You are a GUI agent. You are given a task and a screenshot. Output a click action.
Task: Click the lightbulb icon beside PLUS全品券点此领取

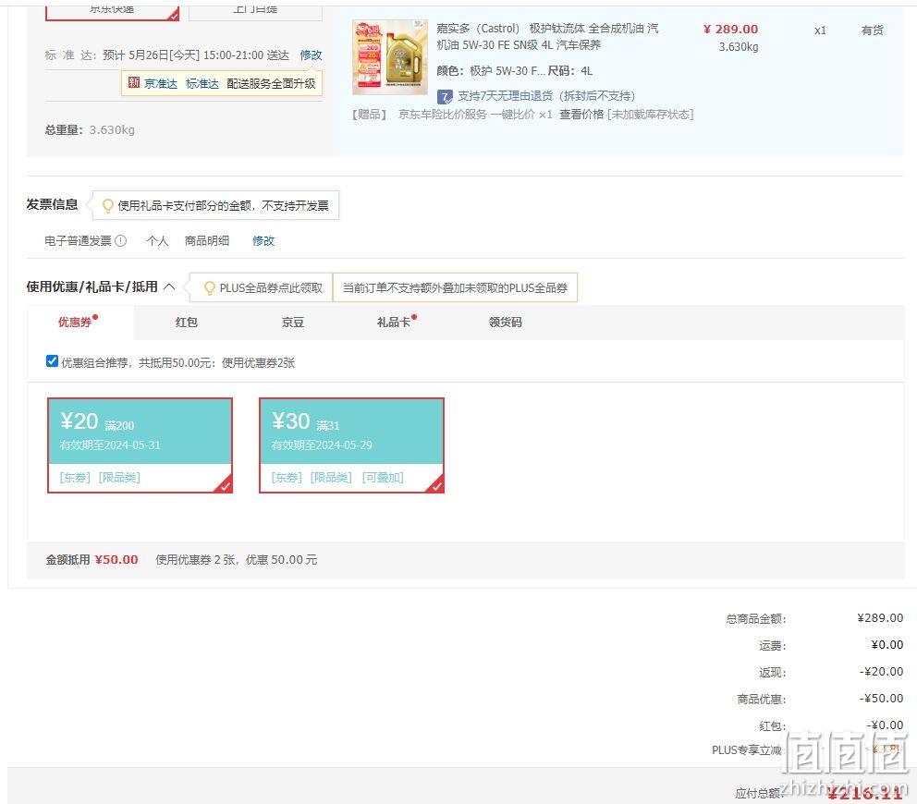click(x=209, y=287)
